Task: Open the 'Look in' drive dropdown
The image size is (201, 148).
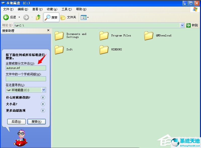Action: tap(44, 90)
